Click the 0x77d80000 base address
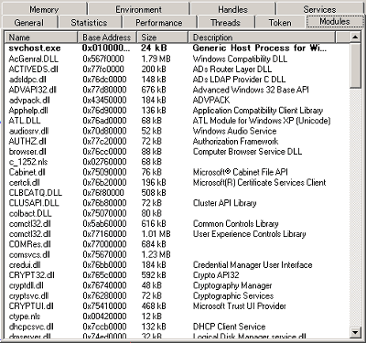Screen dimensions: 366x343 point(104,90)
